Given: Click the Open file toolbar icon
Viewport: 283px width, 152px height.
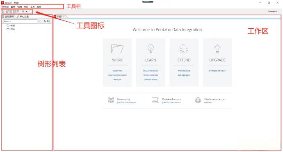Looking at the screenshot, I should tap(7, 11).
